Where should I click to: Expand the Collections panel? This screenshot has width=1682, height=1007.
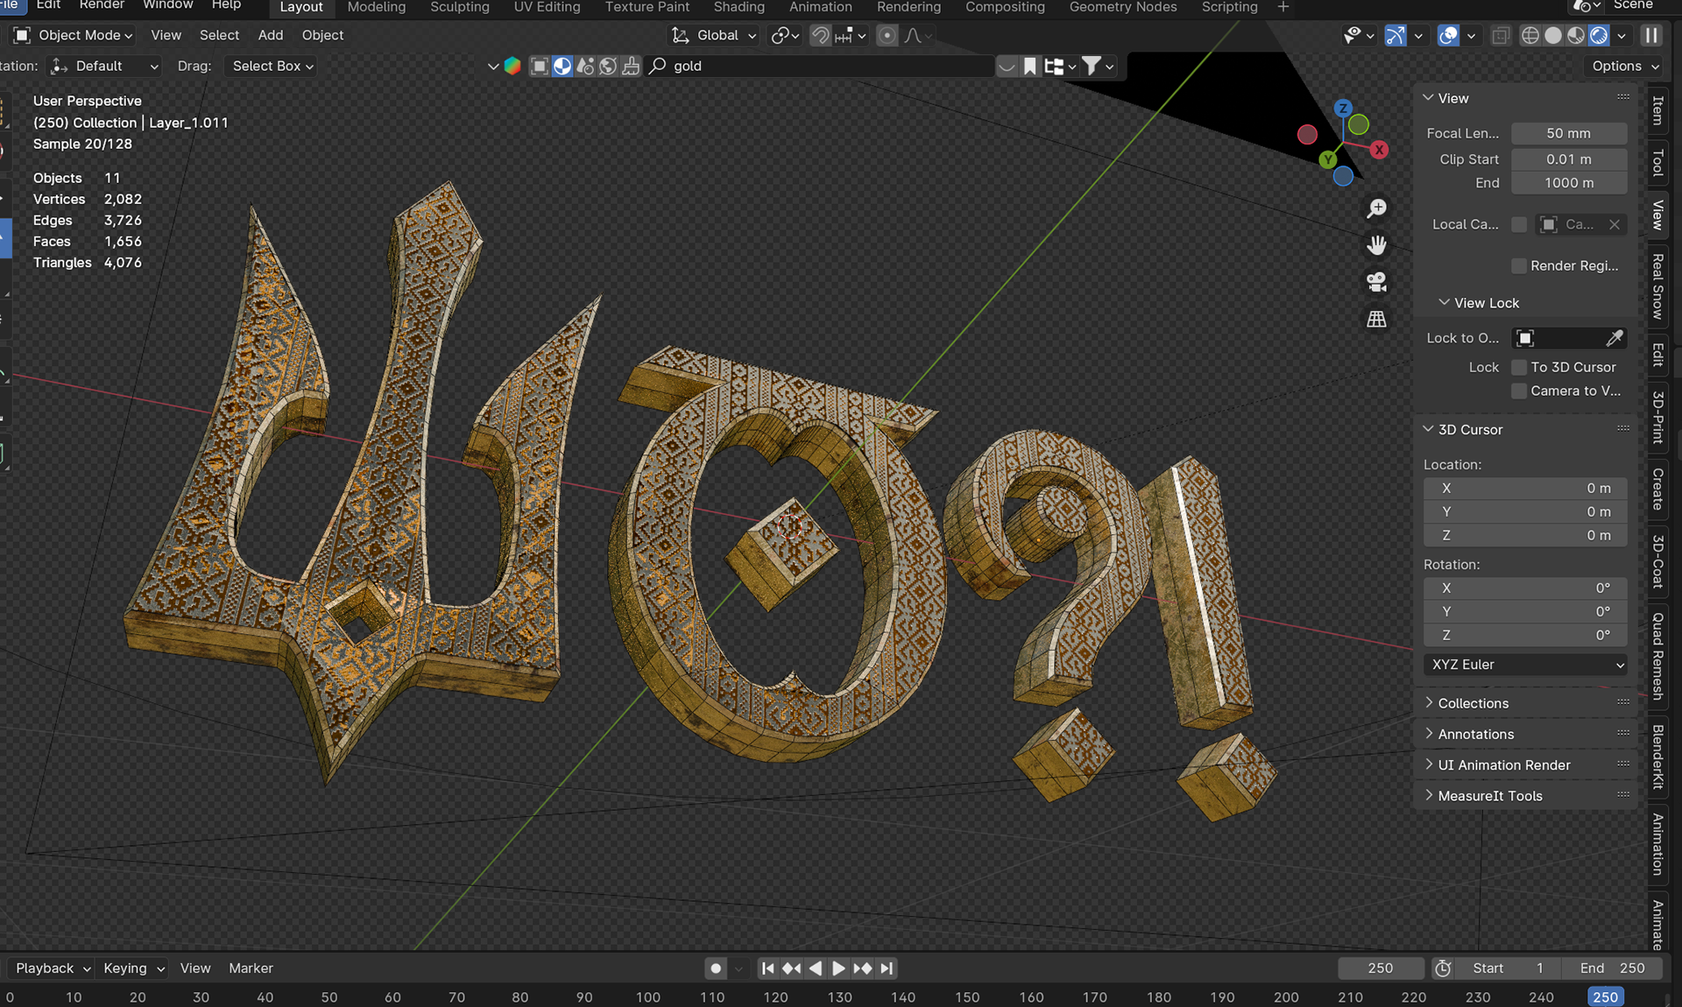point(1473,703)
